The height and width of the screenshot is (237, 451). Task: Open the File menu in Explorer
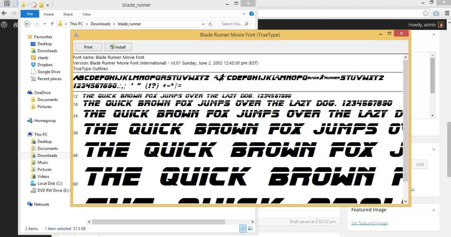[x=30, y=14]
